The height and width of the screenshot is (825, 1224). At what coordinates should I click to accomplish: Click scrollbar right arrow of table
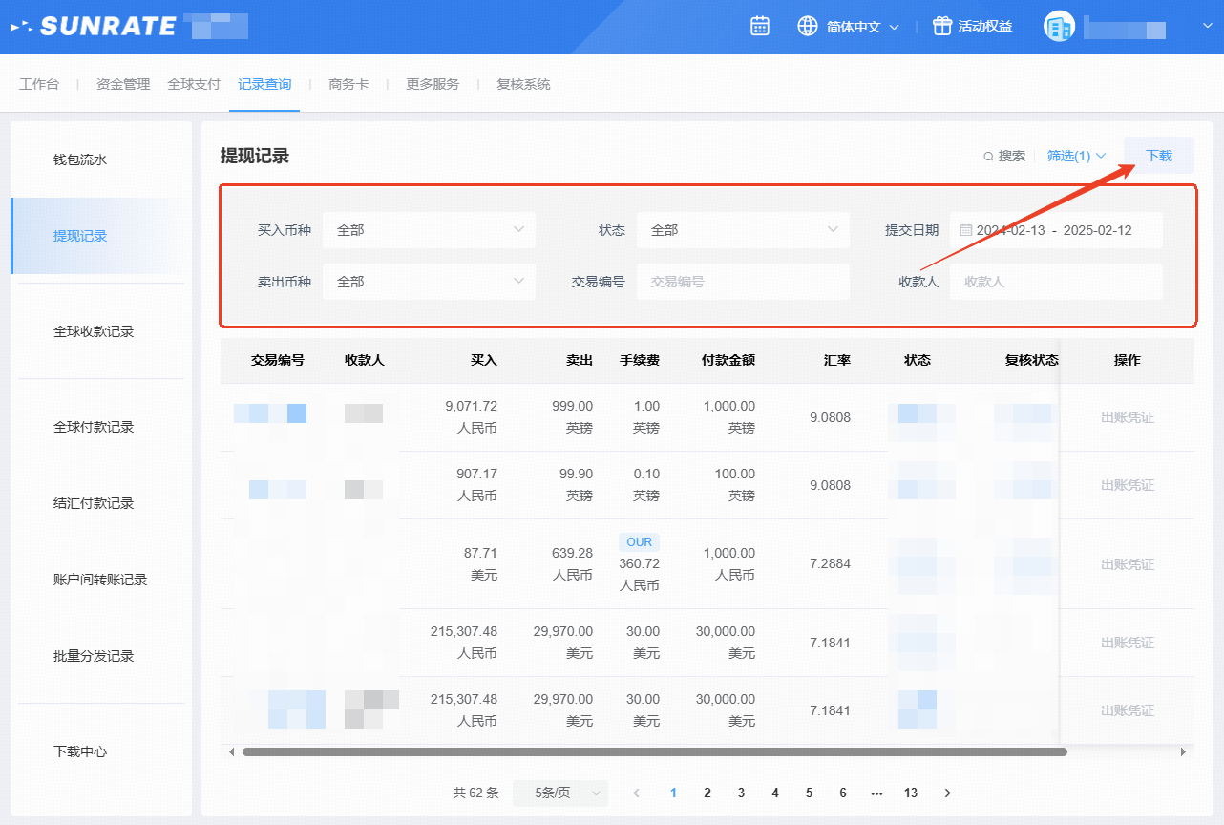coord(1184,751)
